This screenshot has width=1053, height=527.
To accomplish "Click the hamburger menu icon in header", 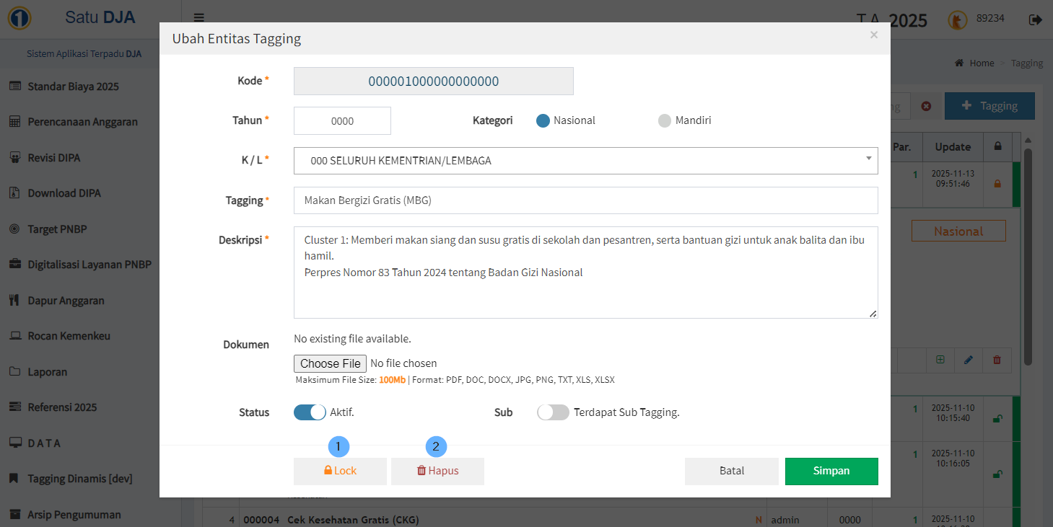I will [x=199, y=18].
